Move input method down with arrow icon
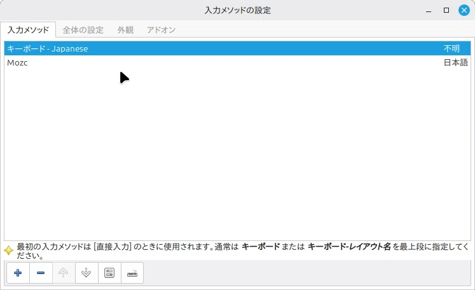475x290 pixels. [86, 273]
